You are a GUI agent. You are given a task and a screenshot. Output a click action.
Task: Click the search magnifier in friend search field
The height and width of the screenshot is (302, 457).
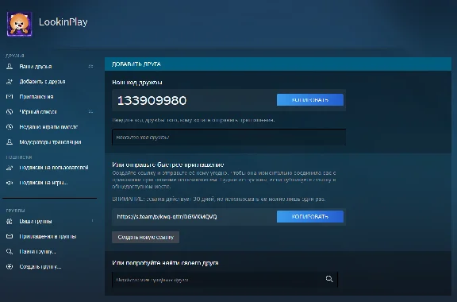[x=329, y=279]
